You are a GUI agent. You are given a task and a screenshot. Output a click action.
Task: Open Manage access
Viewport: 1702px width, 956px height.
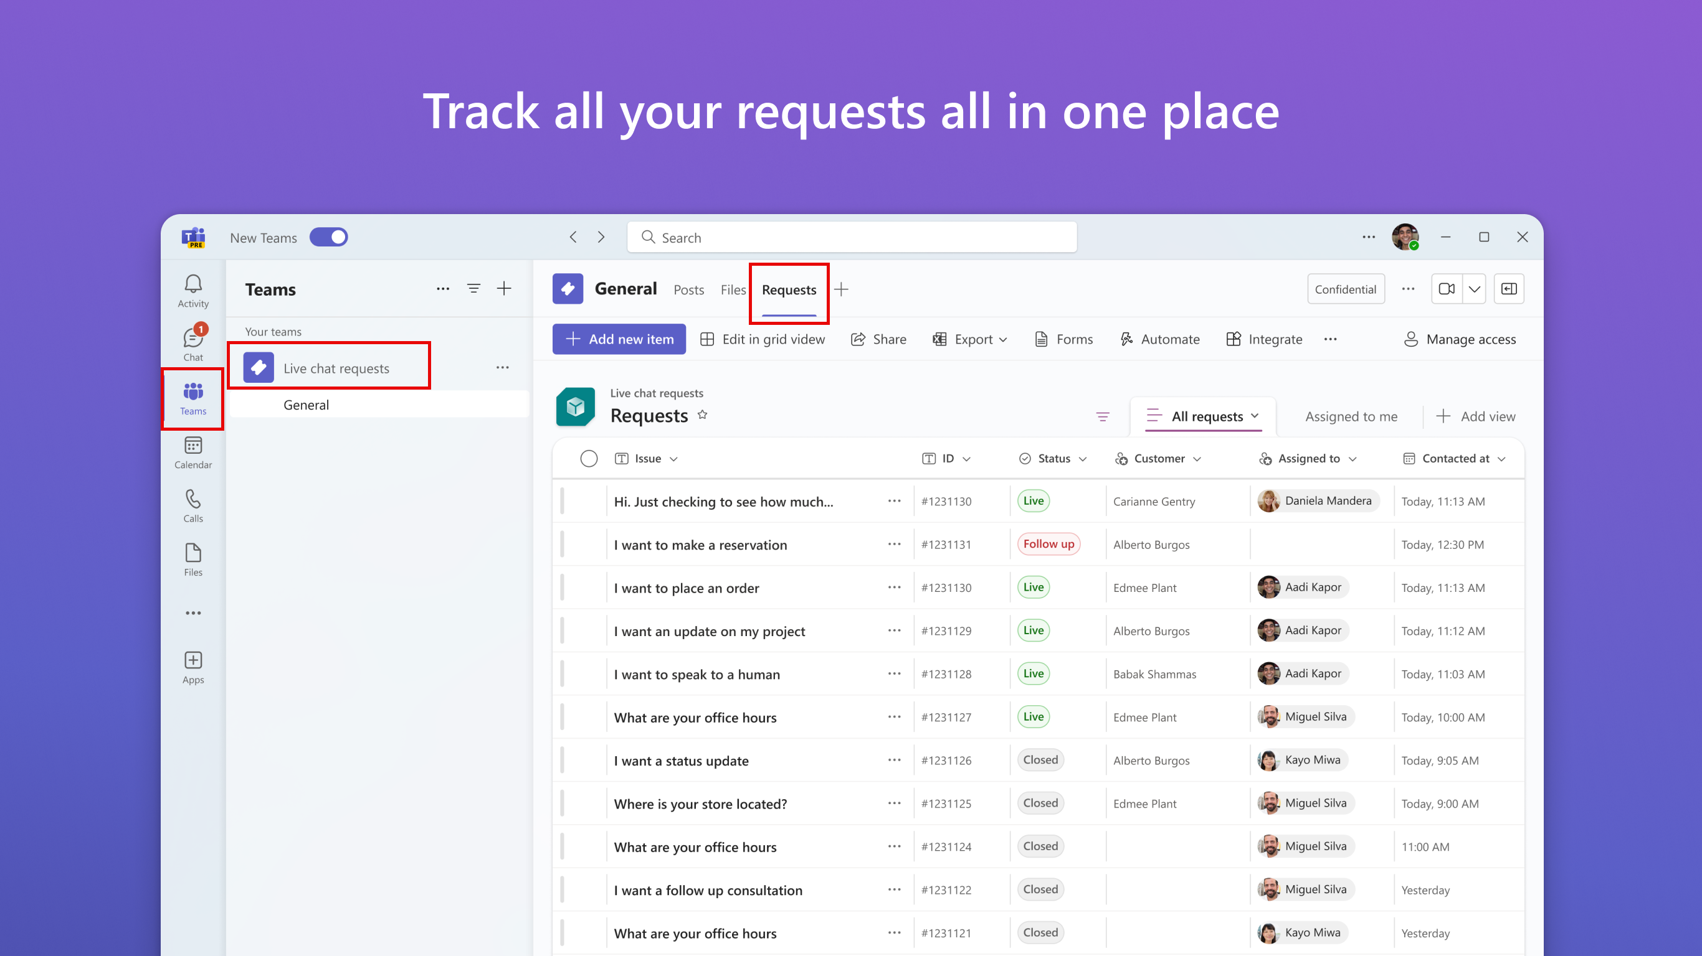1460,339
